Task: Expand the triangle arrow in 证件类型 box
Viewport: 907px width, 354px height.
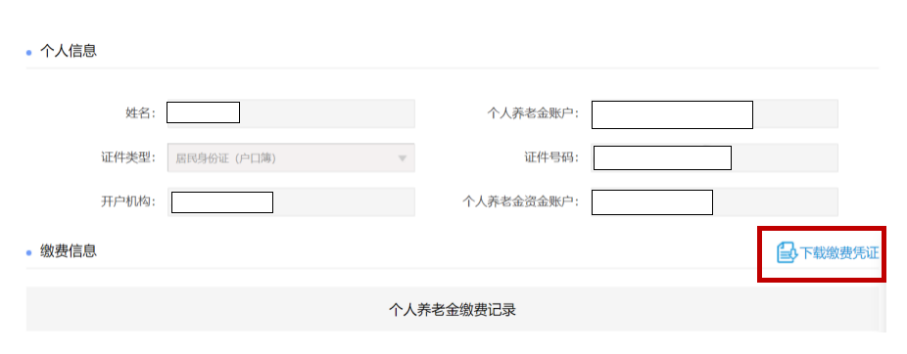Action: point(403,158)
